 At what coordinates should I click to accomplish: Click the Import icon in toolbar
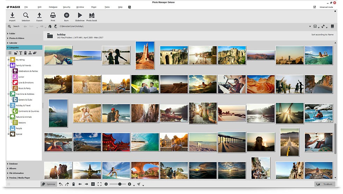coord(12,15)
